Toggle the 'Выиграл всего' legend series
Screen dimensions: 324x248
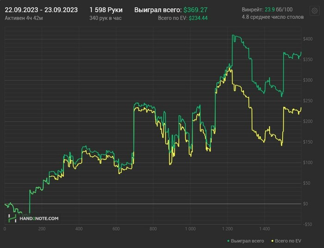(x=245, y=241)
